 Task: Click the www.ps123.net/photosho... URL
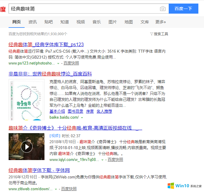click(x=32, y=63)
